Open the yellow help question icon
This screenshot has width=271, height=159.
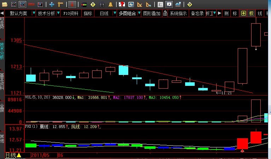(190, 5)
